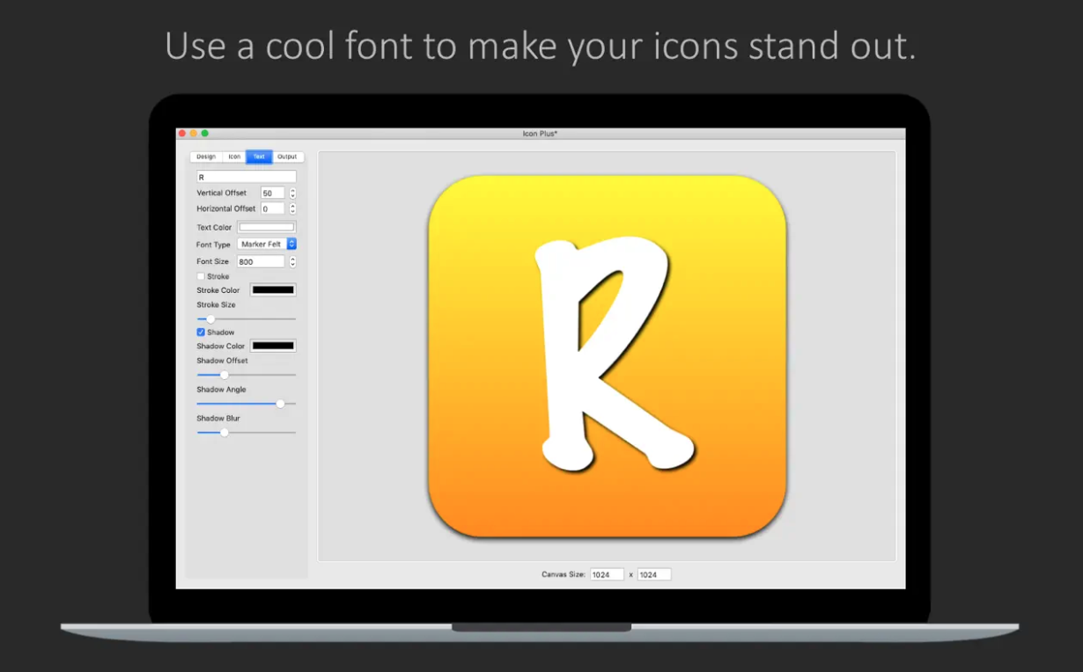Open the Stroke Color swatch
Image resolution: width=1083 pixels, height=672 pixels.
point(273,289)
